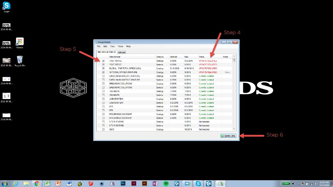Click the Update Data button
The width and height of the screenshot is (333, 187).
(x=228, y=136)
